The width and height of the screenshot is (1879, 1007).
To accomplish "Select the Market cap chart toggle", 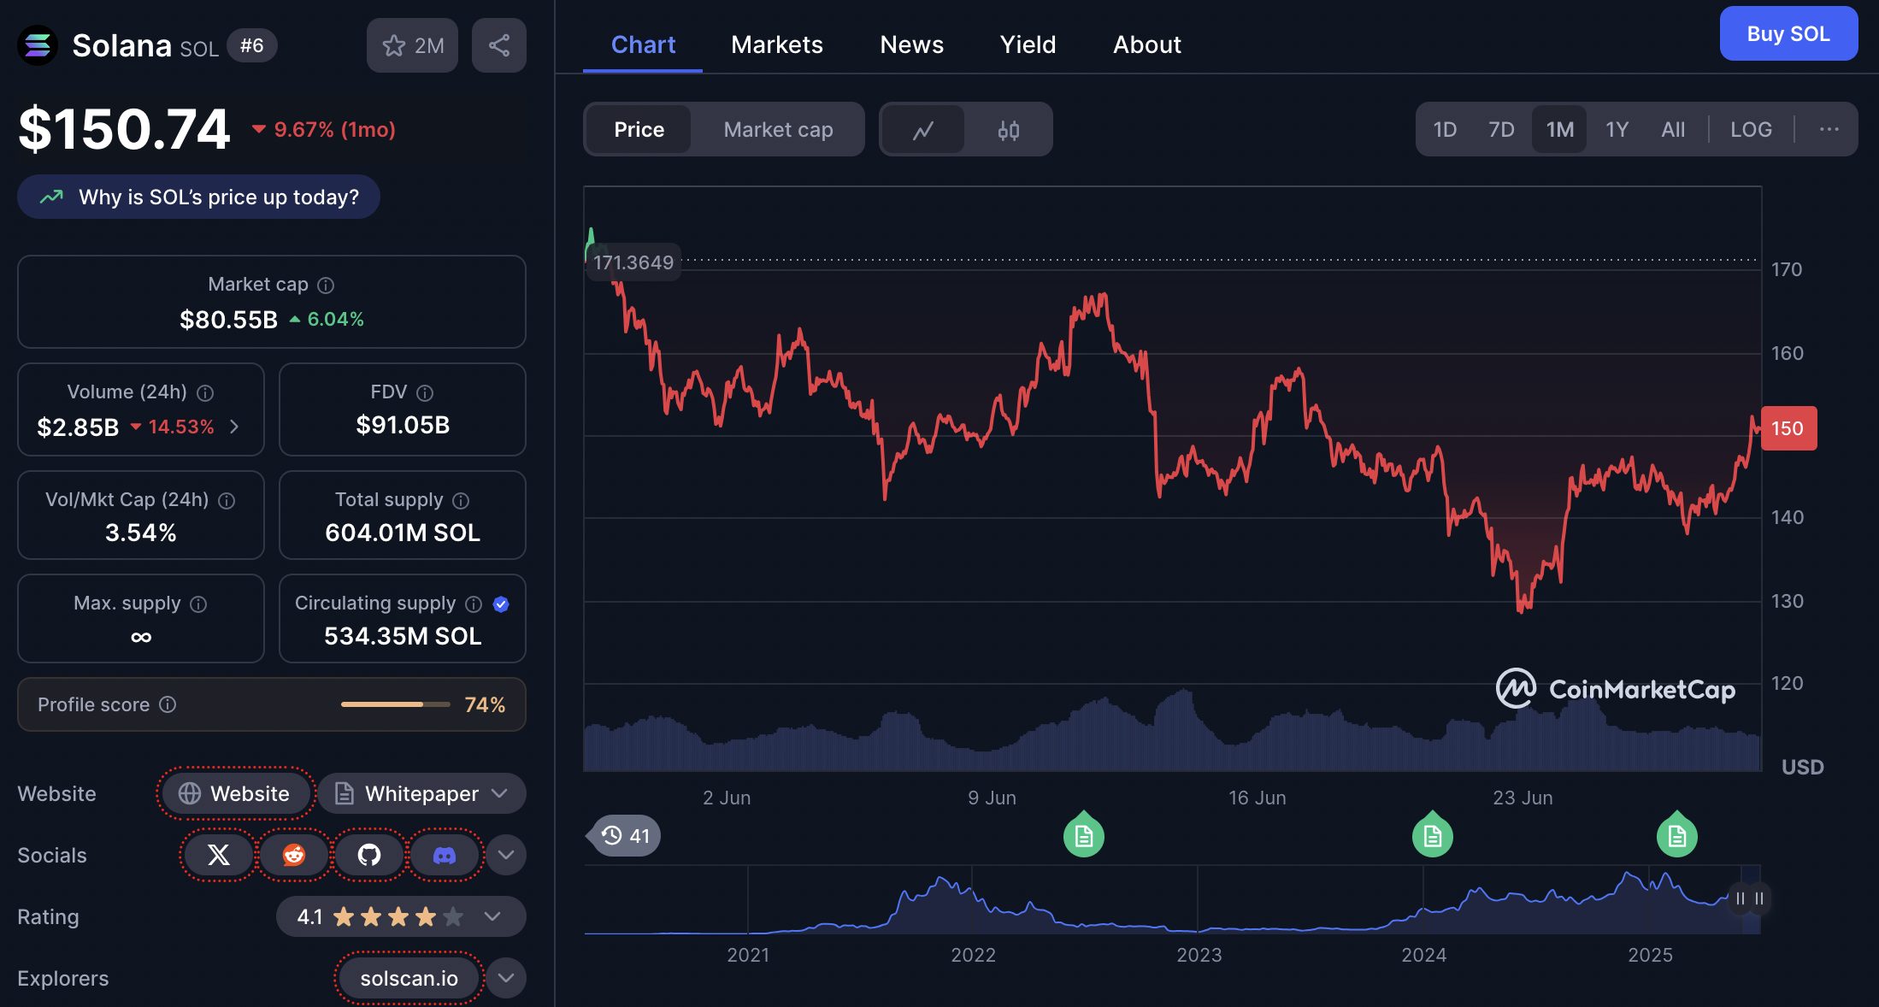I will (x=778, y=130).
